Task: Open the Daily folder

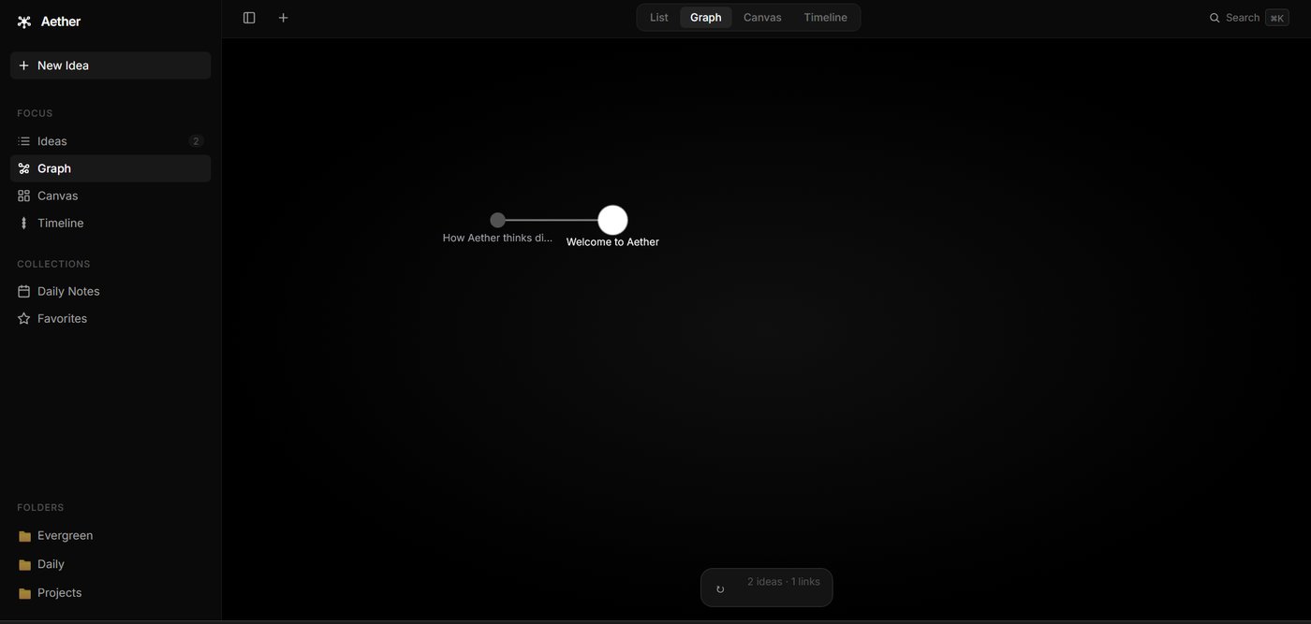Action: click(110, 565)
